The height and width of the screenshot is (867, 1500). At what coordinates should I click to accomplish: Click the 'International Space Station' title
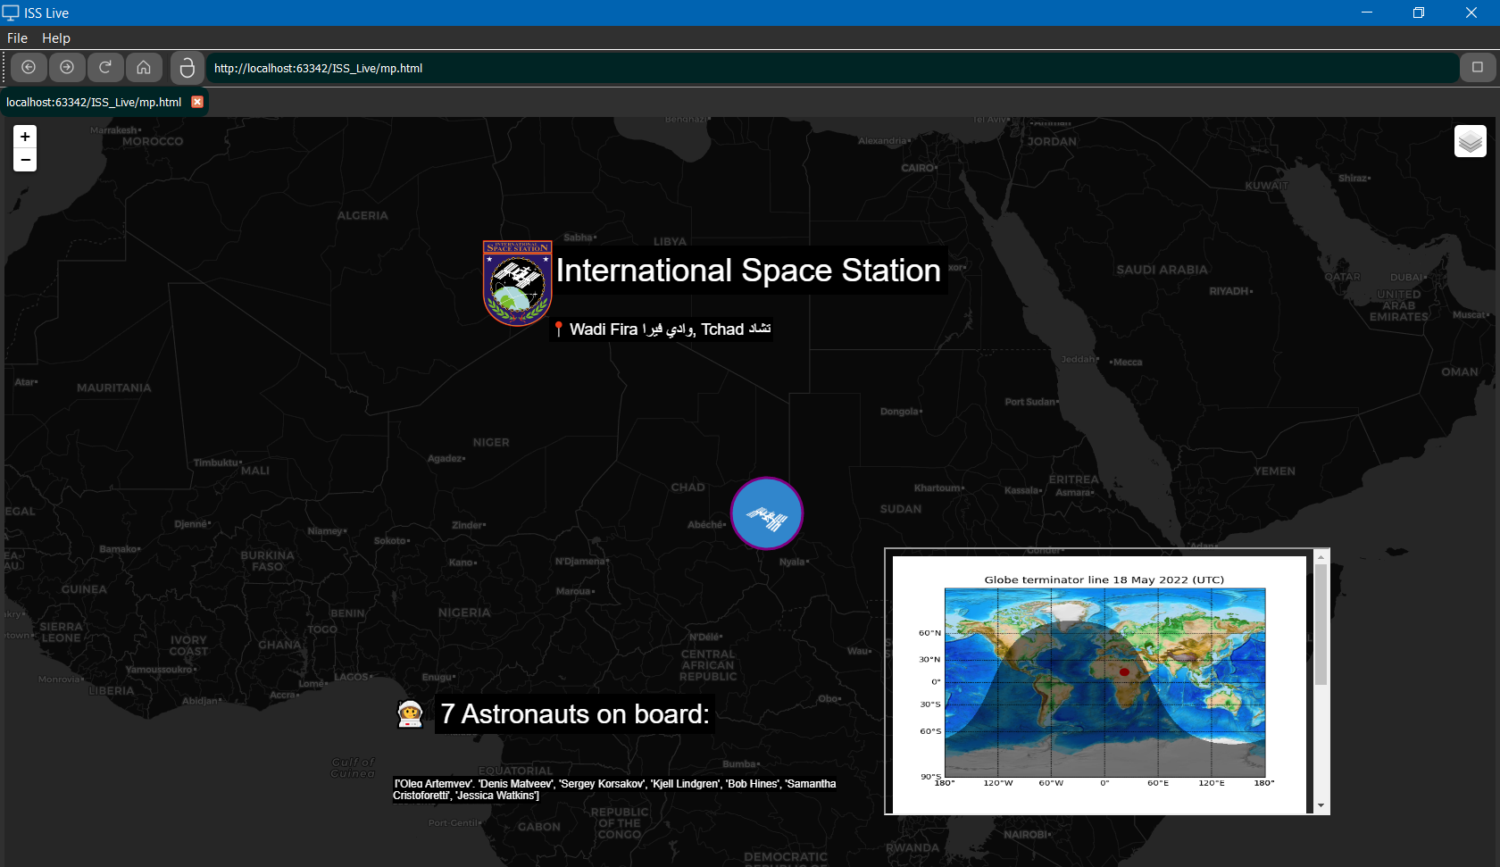click(748, 271)
